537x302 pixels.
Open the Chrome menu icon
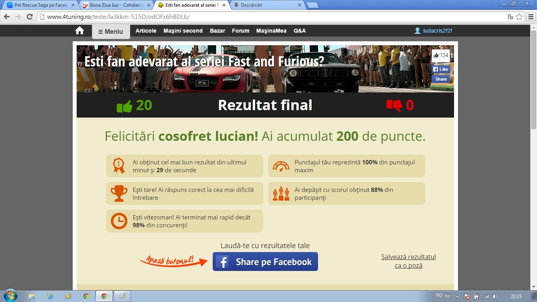coord(531,17)
